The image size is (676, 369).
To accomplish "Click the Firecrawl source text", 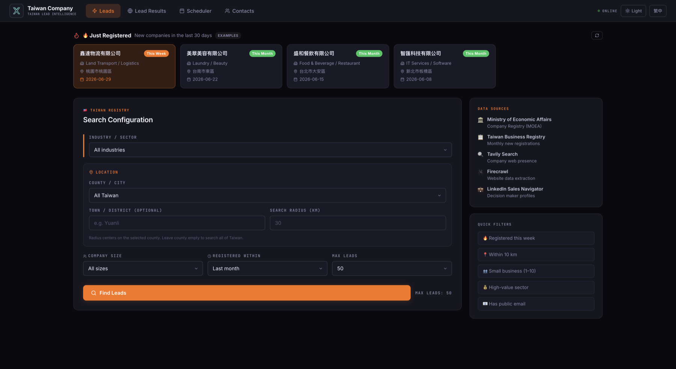I will (x=498, y=172).
